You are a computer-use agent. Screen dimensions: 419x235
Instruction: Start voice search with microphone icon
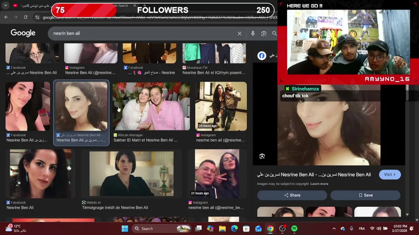pyautogui.click(x=253, y=33)
